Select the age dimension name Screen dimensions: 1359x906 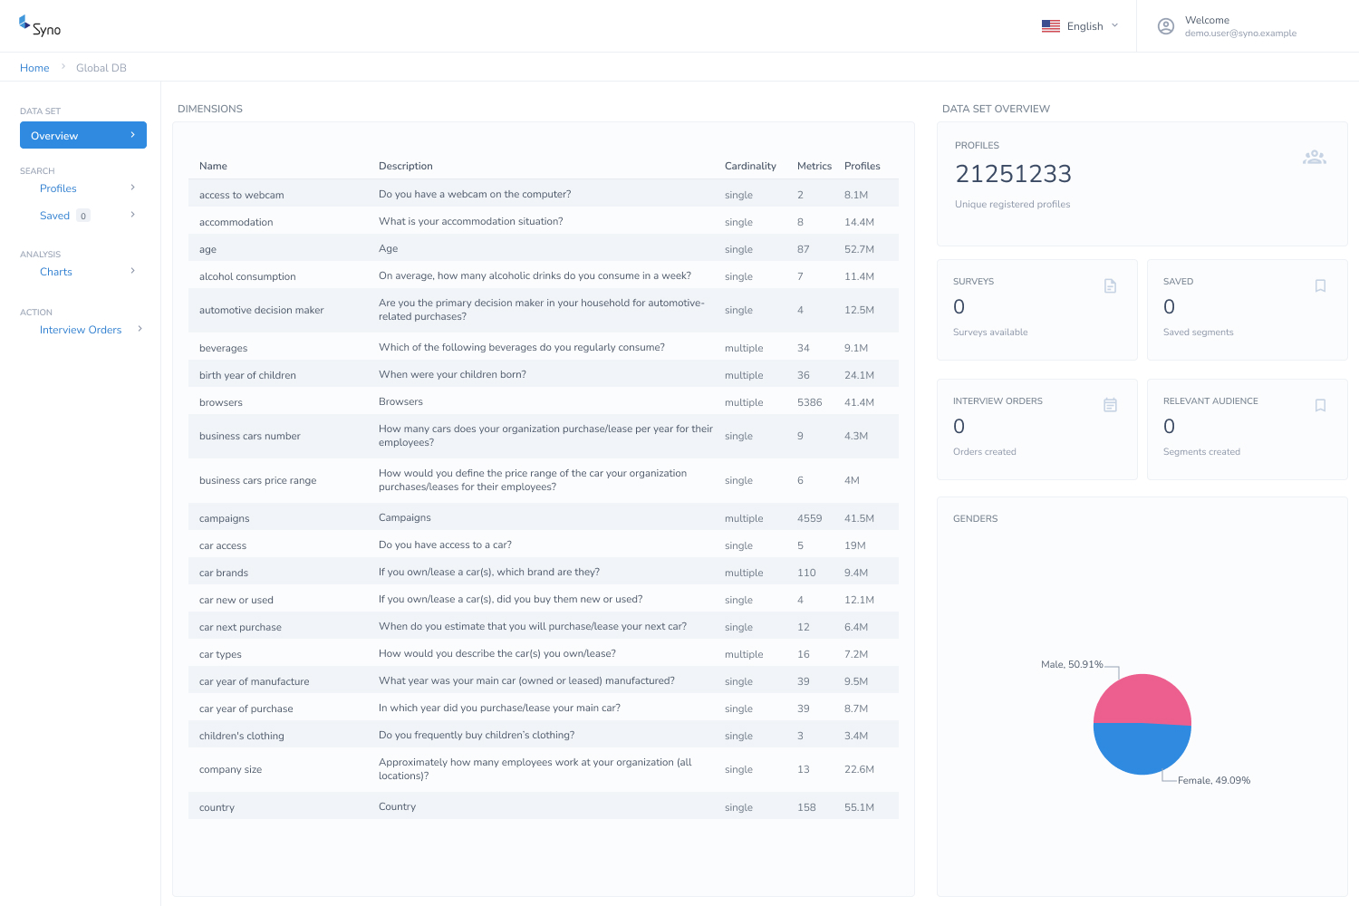coord(207,249)
